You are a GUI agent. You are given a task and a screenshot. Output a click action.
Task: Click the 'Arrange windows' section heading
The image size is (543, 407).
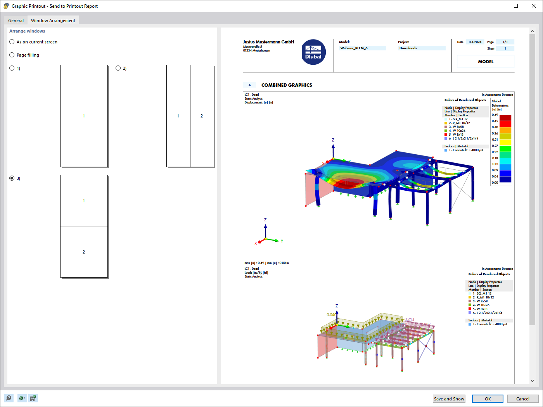coord(27,31)
